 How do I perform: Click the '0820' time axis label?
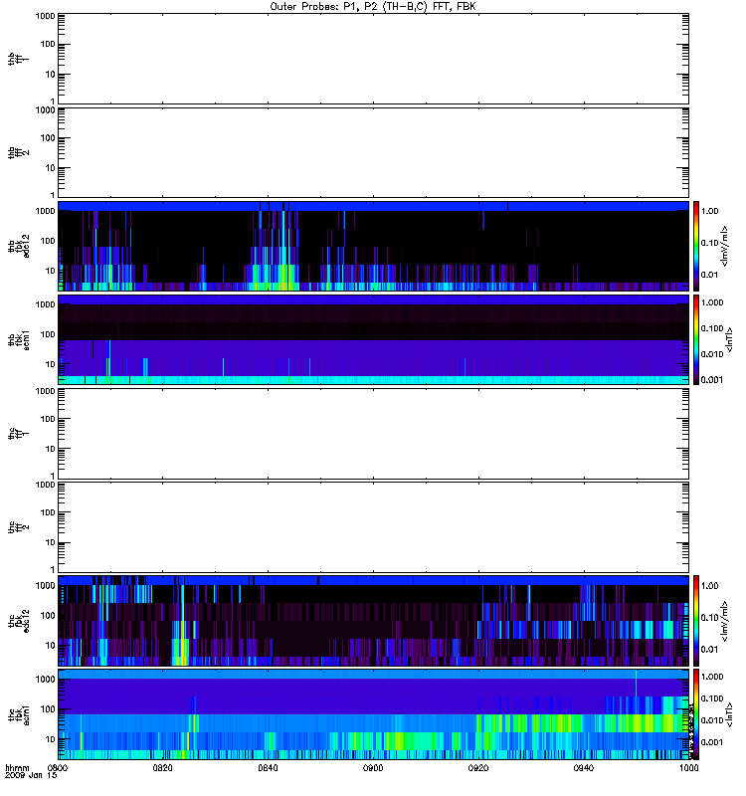coord(163,767)
